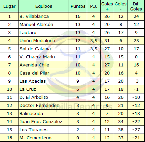
Task: Select the Doctor Fernández cell
Action: (44, 106)
